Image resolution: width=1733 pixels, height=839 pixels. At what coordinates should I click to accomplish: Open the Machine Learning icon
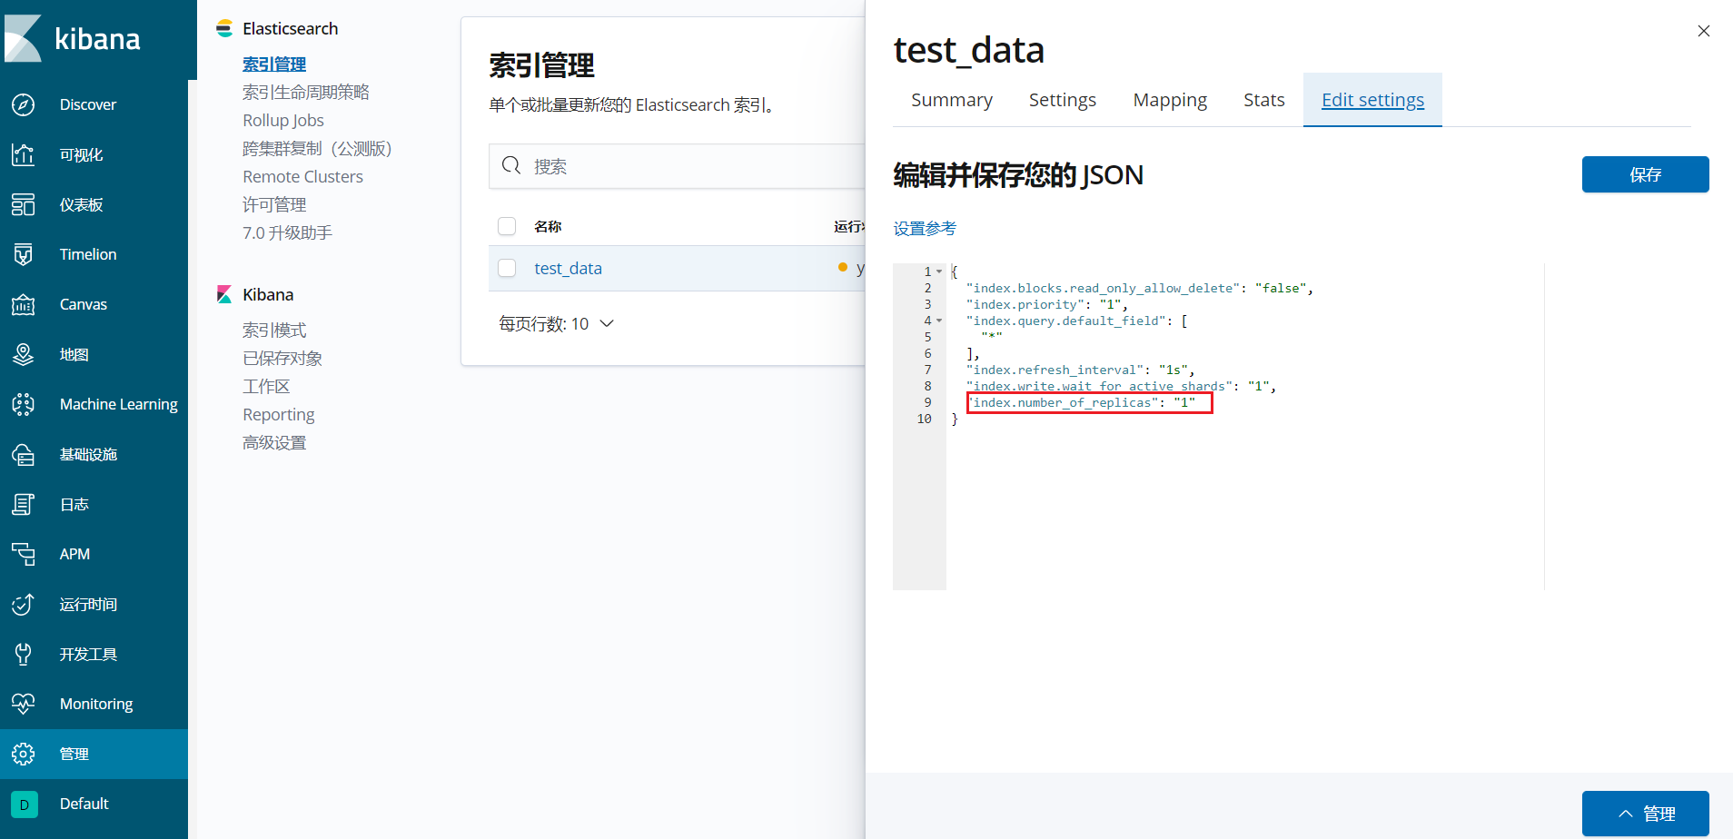point(24,404)
